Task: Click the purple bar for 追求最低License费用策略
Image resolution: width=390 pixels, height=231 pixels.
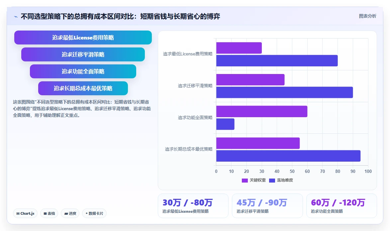Action: [x=239, y=48]
